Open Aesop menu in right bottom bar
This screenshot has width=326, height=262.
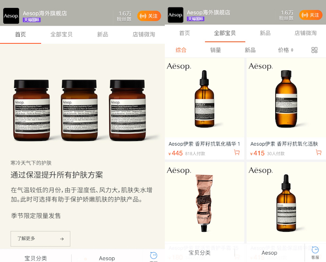point(270,253)
